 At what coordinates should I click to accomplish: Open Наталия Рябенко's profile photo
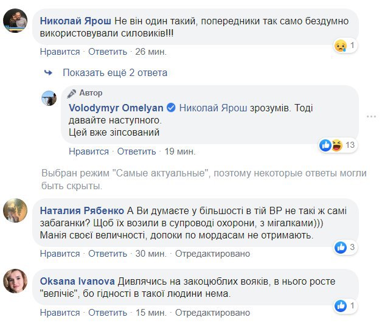tap(16, 212)
